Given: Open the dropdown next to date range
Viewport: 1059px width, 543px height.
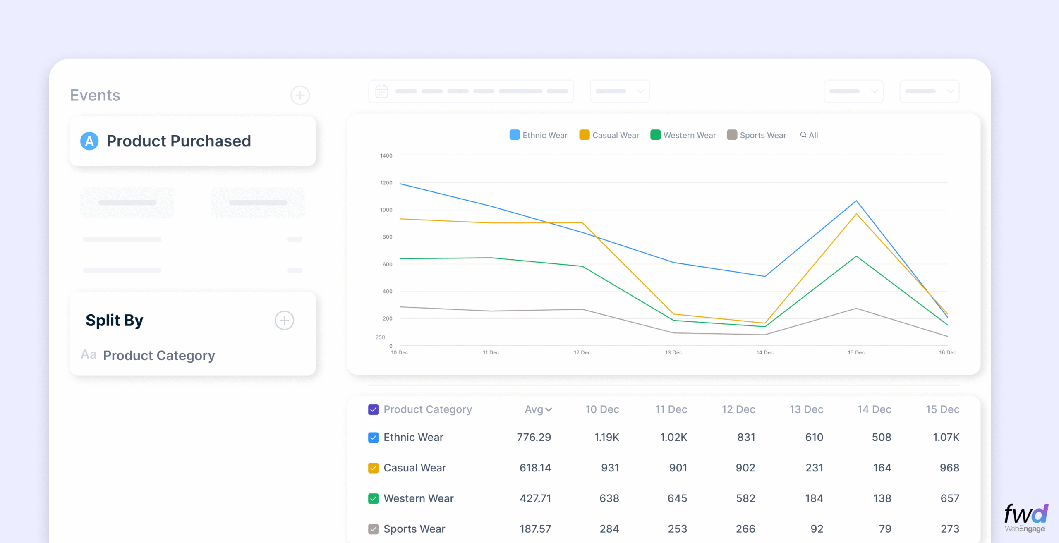Looking at the screenshot, I should pos(619,91).
